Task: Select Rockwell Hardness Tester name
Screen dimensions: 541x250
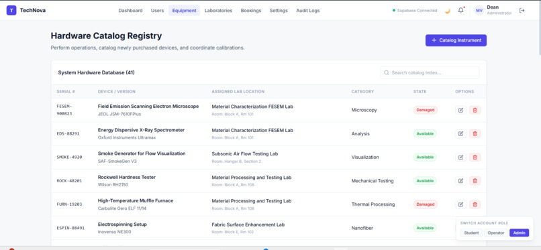Action: click(127, 178)
